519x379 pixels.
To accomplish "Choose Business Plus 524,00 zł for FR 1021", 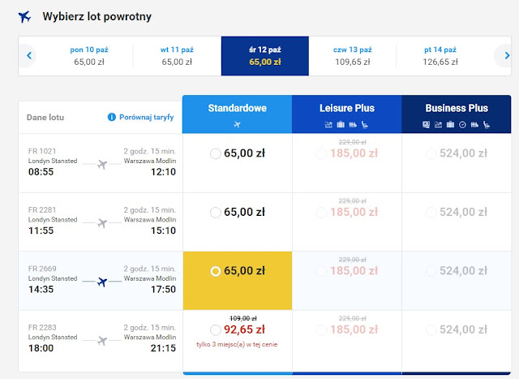I will pyautogui.click(x=431, y=153).
